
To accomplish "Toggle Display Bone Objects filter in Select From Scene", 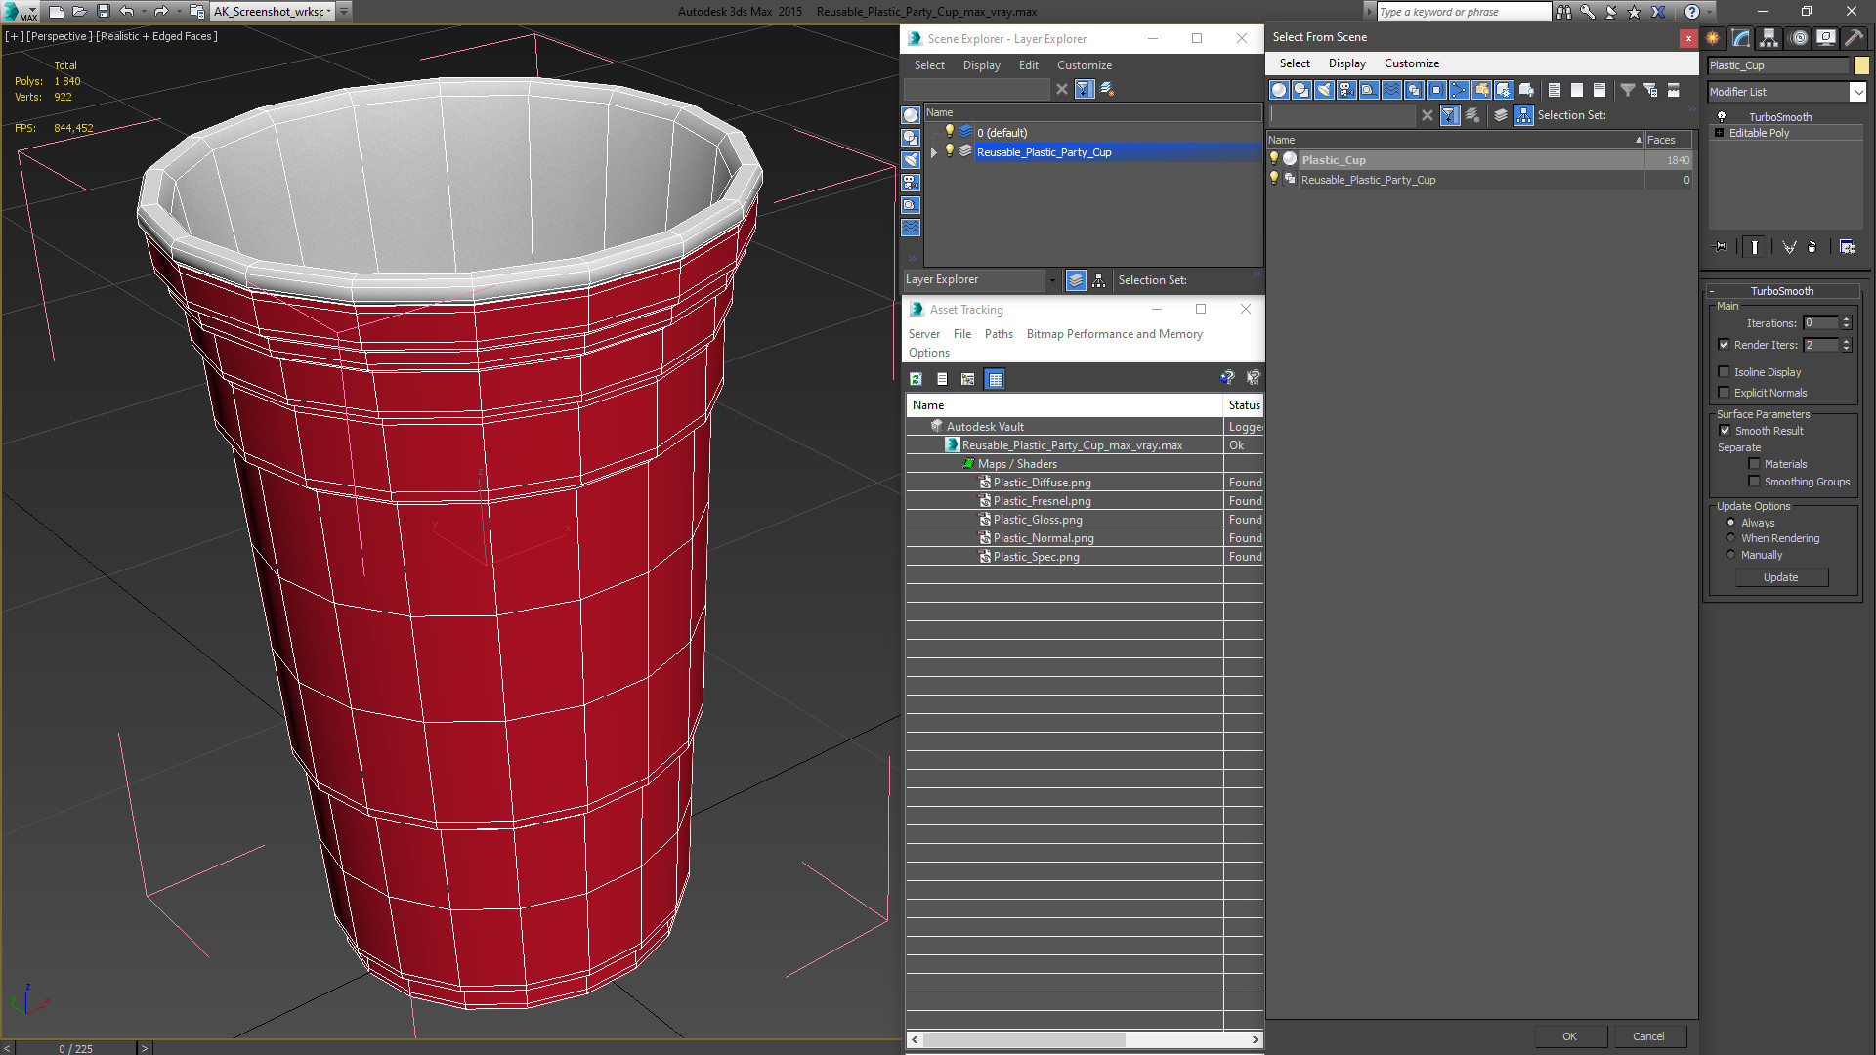I will pos(1459,90).
